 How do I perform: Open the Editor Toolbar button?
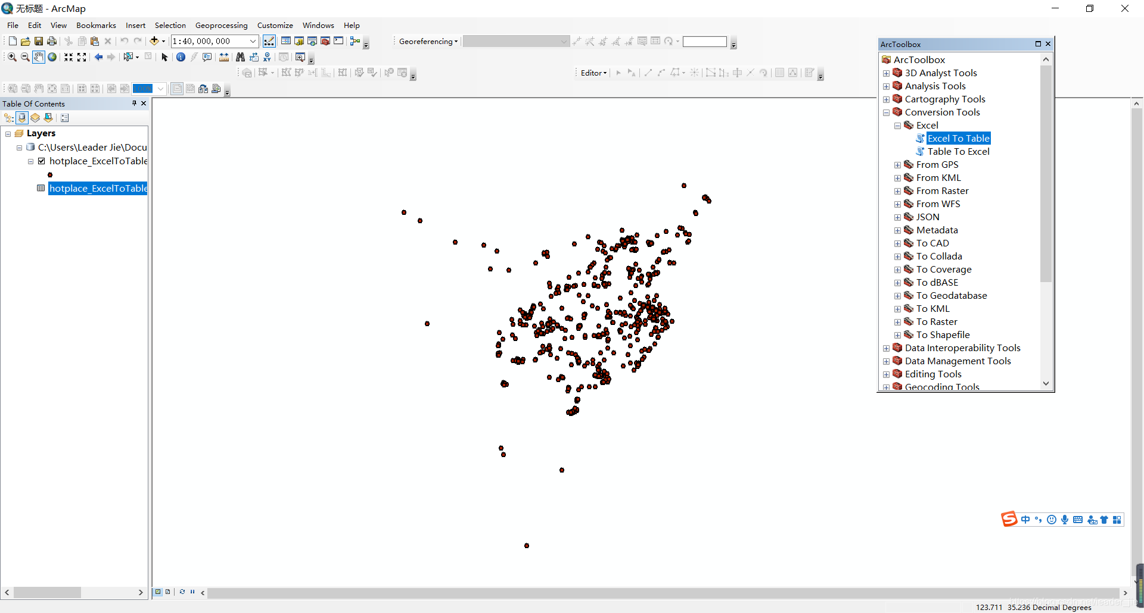point(269,41)
